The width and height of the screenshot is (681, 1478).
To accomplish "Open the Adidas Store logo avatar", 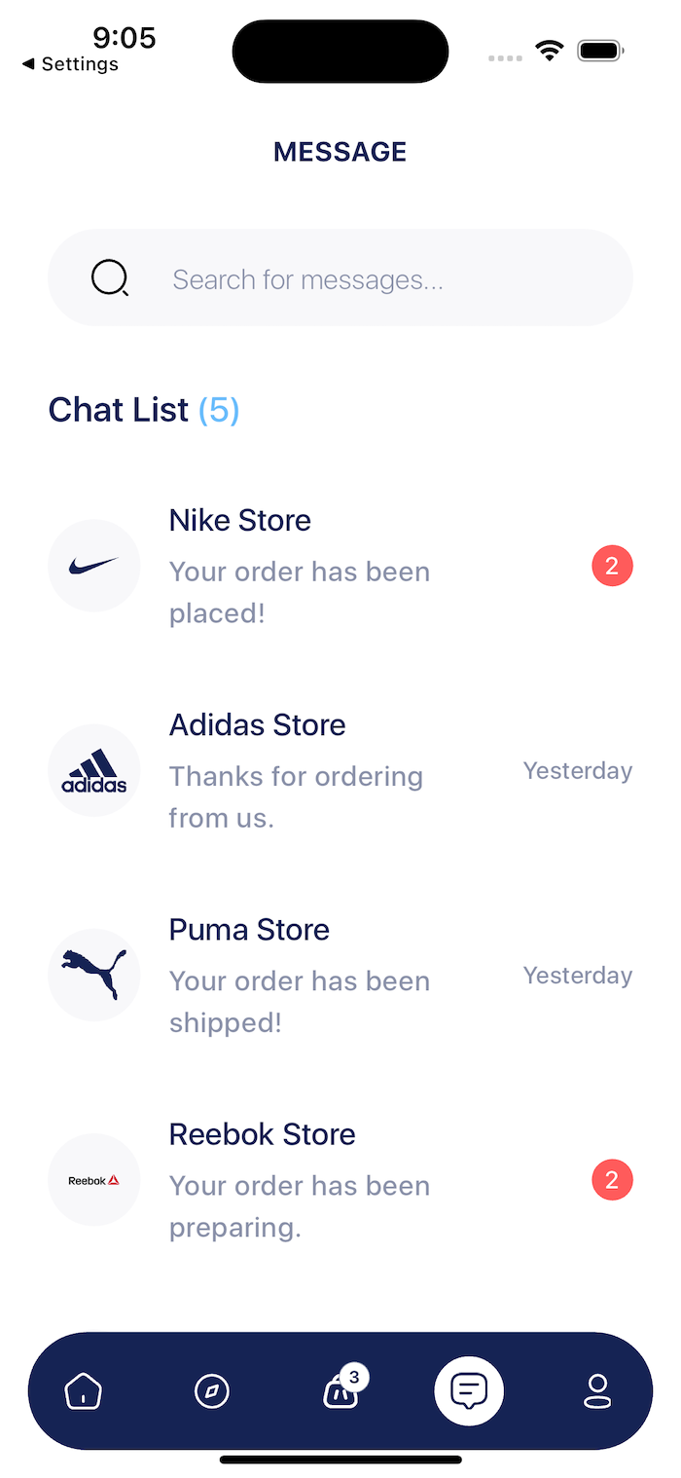I will tap(93, 770).
